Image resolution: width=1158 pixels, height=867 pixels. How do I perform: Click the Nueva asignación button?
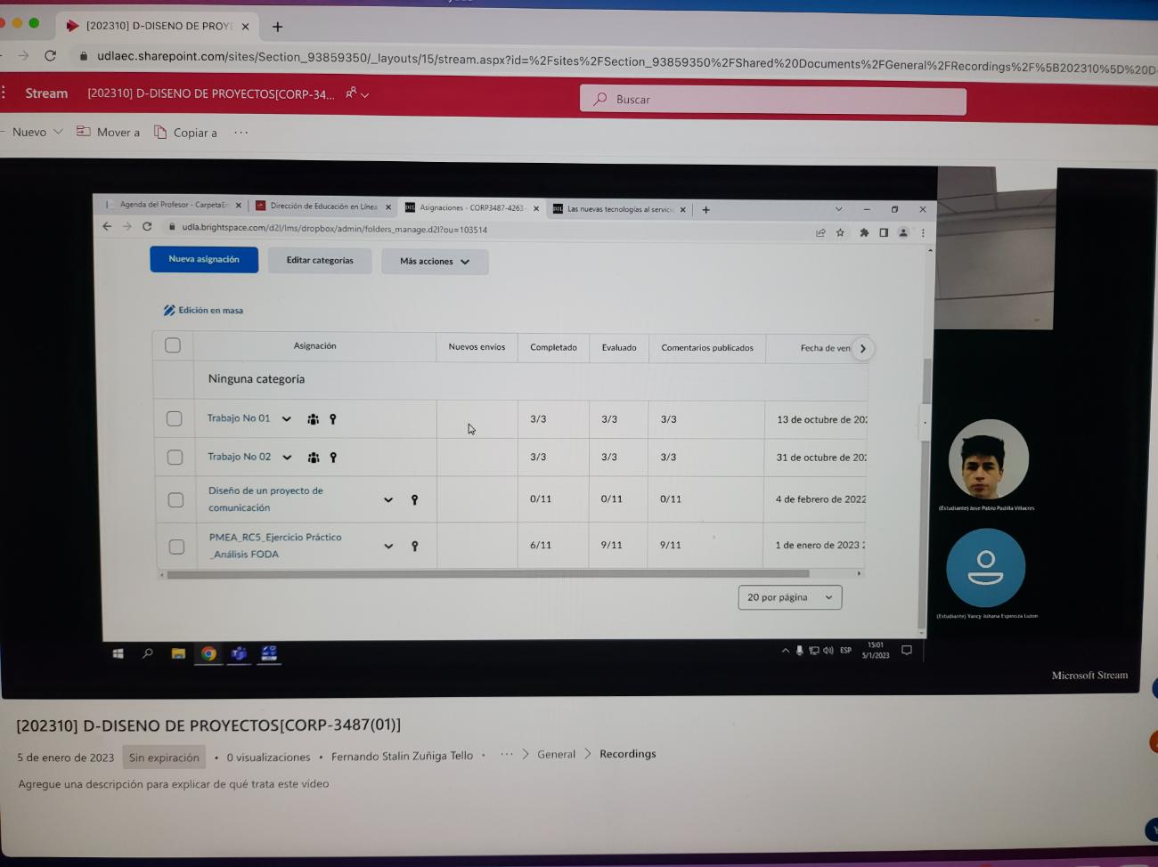tap(204, 259)
